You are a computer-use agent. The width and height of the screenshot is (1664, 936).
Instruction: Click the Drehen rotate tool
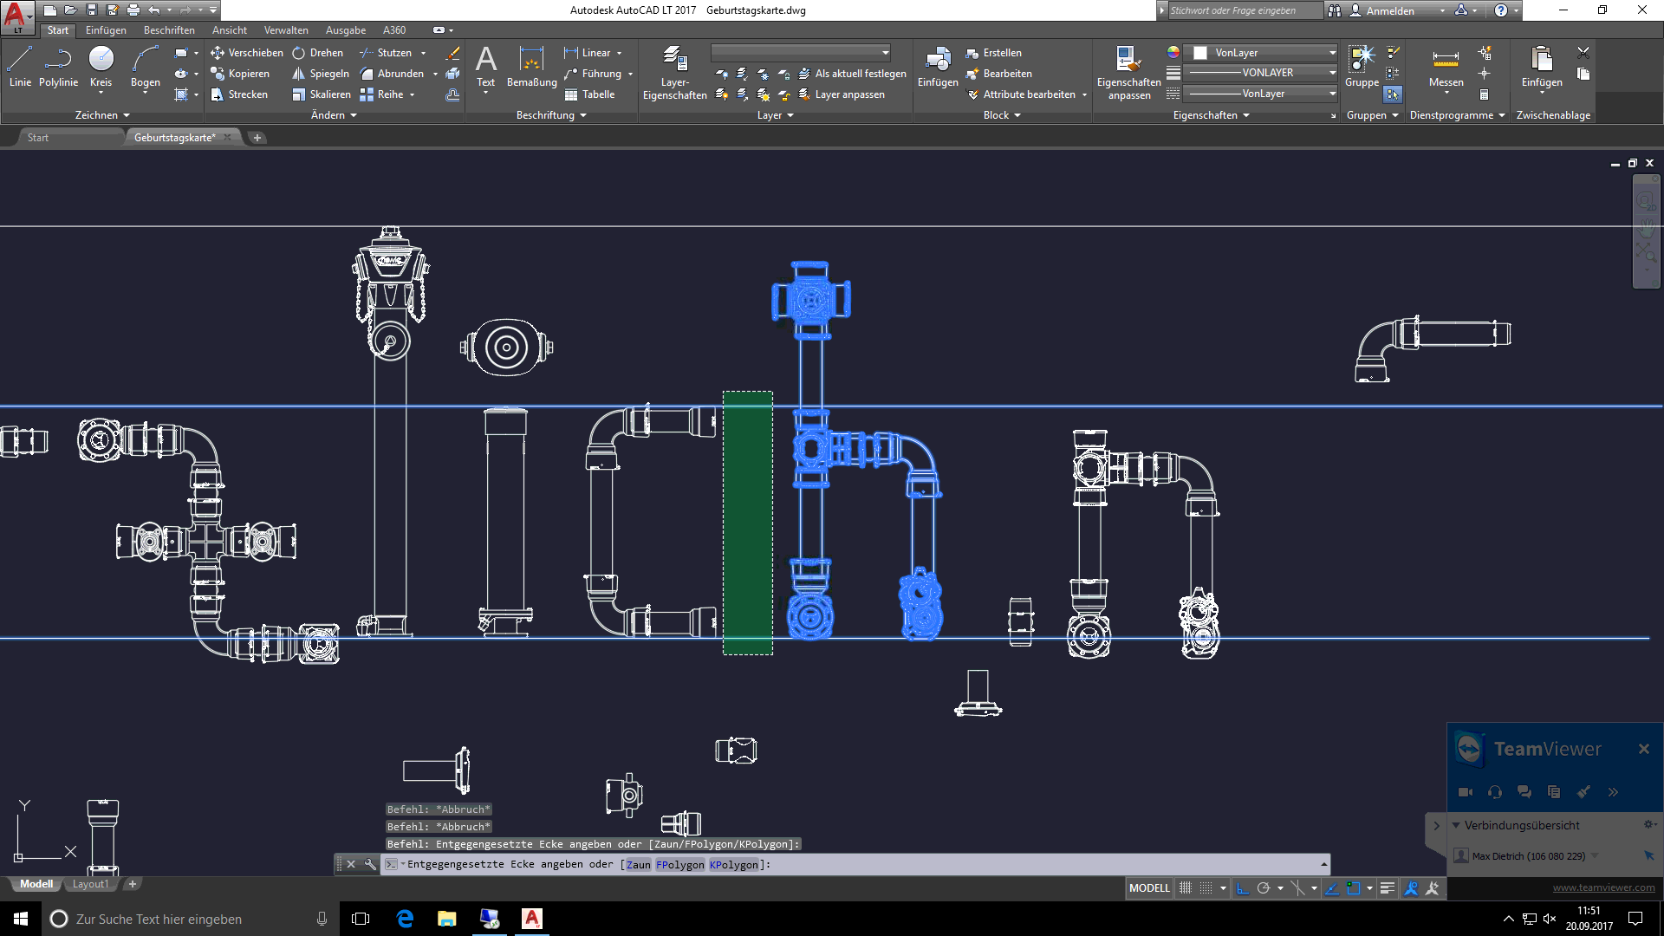[317, 53]
